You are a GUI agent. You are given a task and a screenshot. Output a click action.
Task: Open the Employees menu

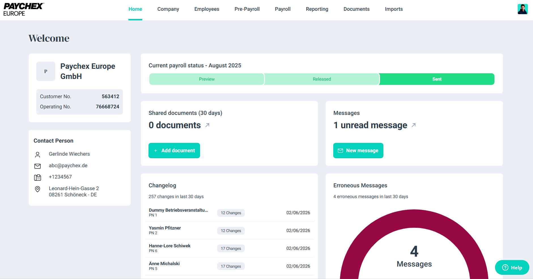click(x=207, y=9)
